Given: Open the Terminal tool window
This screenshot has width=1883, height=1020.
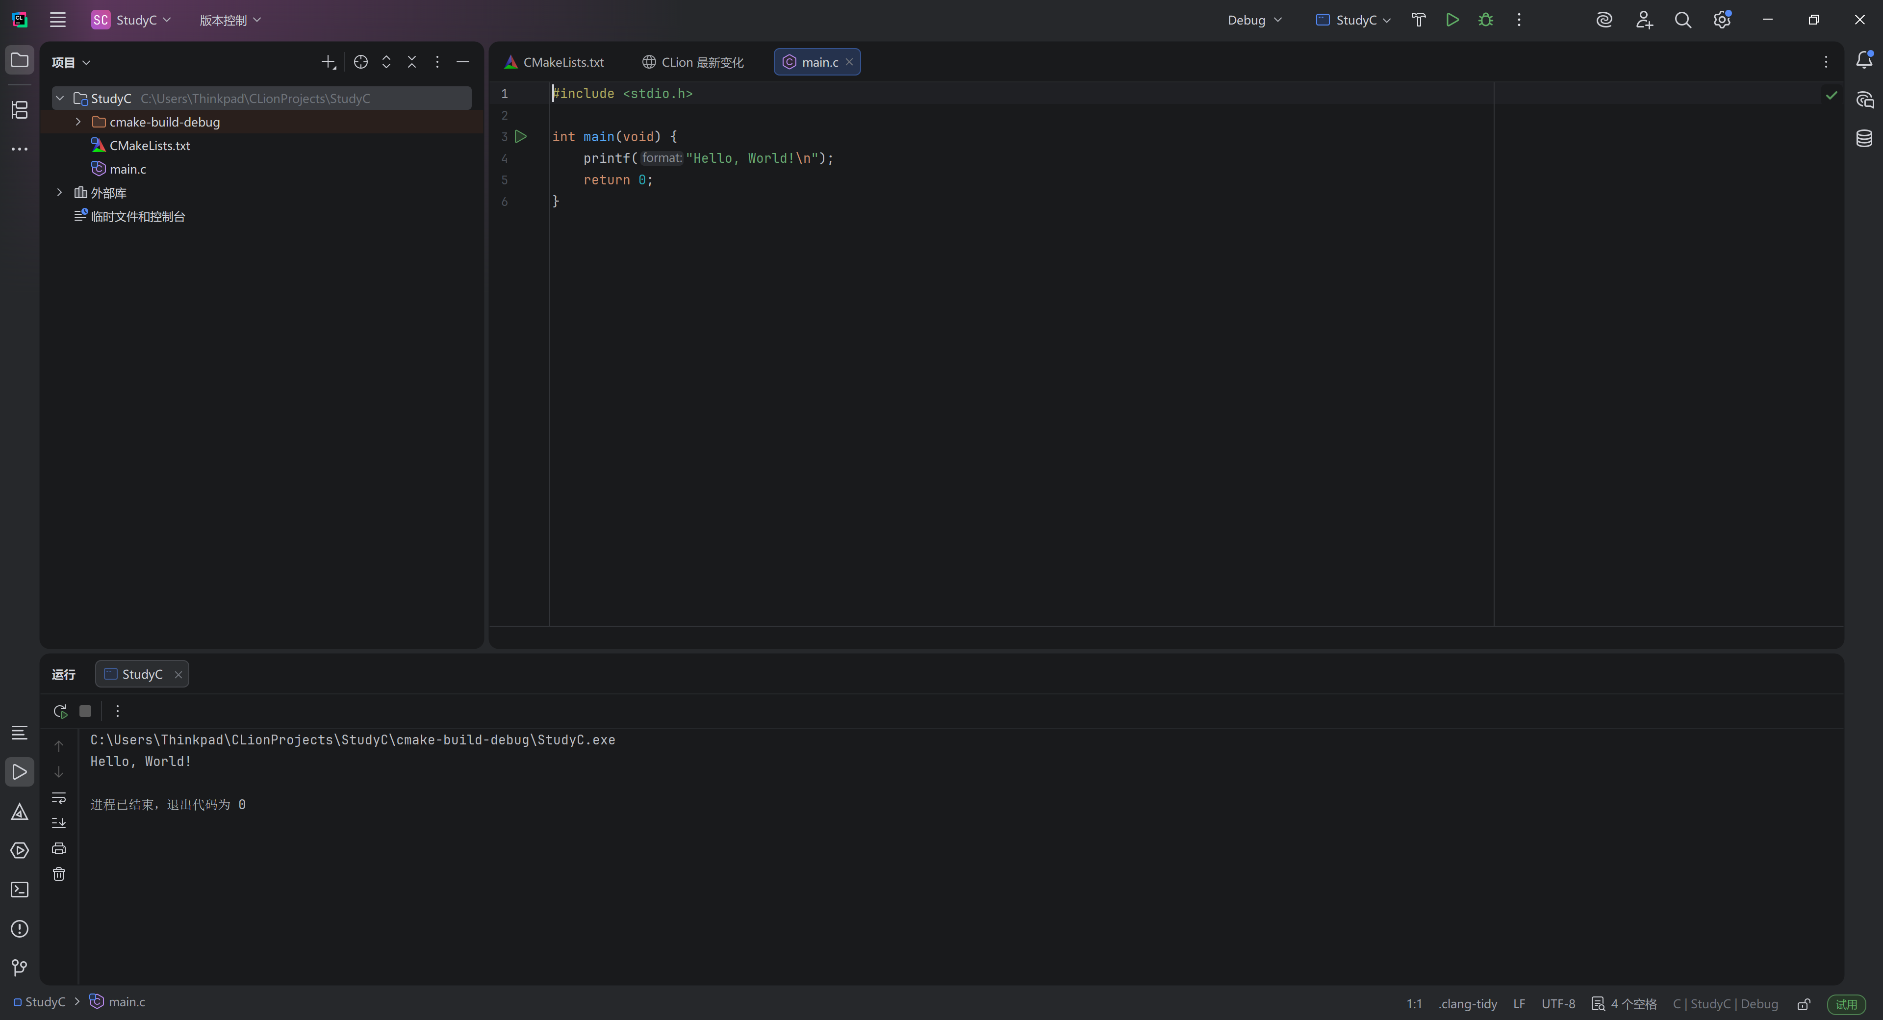Looking at the screenshot, I should 20,890.
